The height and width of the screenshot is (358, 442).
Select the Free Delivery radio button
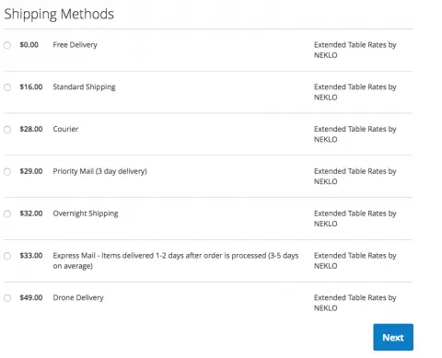[x=7, y=45]
